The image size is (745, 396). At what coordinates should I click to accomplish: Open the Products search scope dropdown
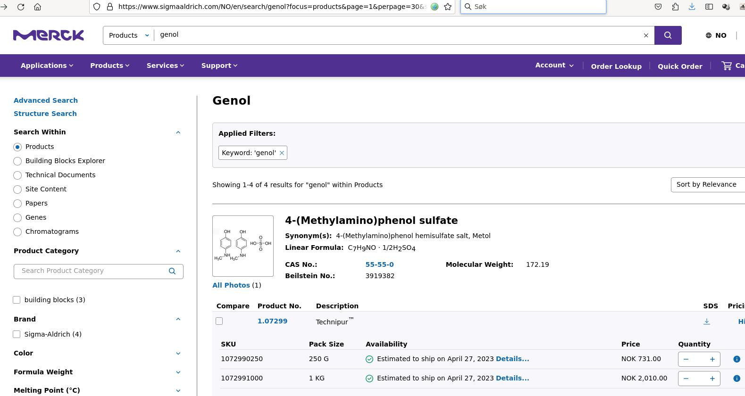click(x=128, y=35)
